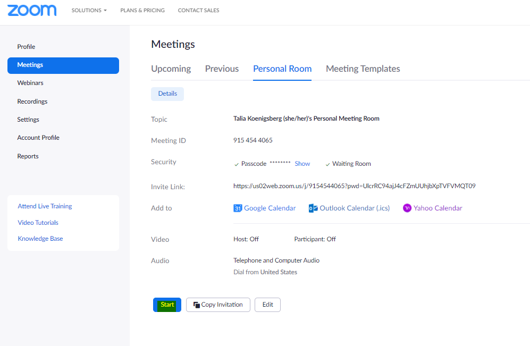Viewport: 530px width, 346px height.
Task: Click the Zoom logo
Action: pyautogui.click(x=32, y=11)
